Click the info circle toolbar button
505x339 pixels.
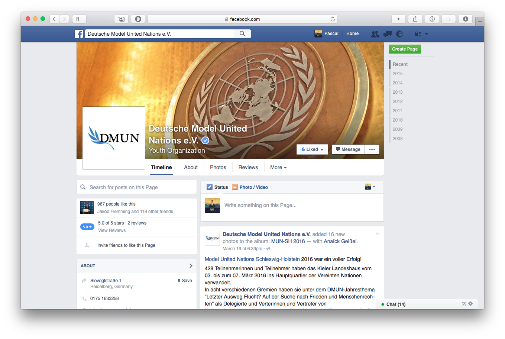coord(432,19)
